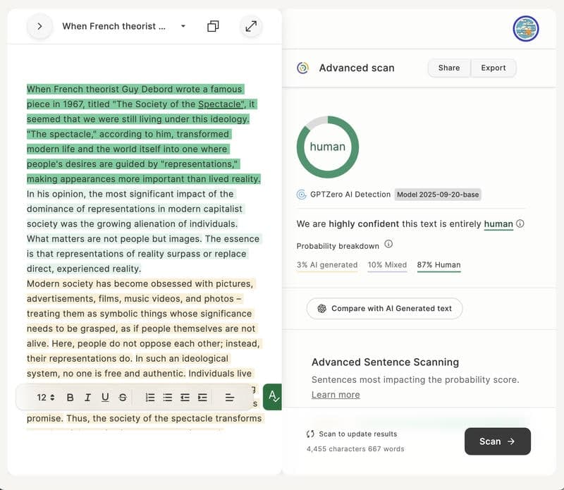564x490 pixels.
Task: Apply strikethrough to selected text
Action: coord(123,398)
